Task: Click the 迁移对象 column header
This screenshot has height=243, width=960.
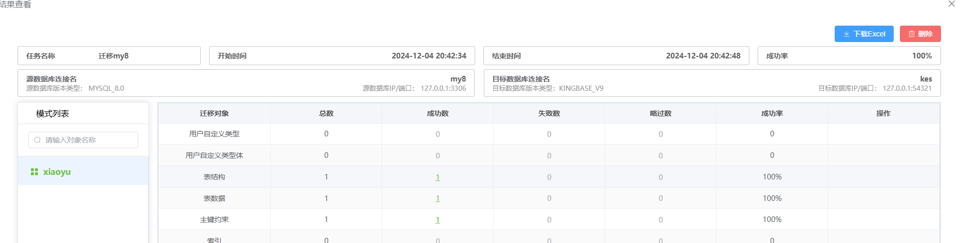Action: [214, 113]
